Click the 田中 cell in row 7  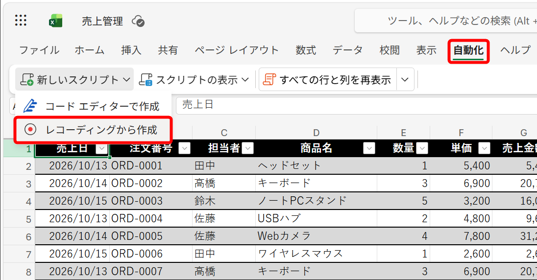point(224,254)
